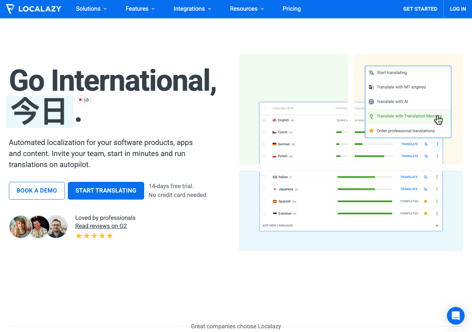This screenshot has width=472, height=332.
Task: Select Start translating in context menu
Action: [x=408, y=73]
